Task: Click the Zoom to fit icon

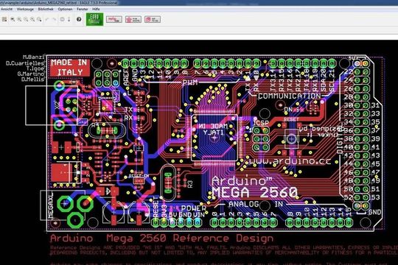Action: pos(13,19)
